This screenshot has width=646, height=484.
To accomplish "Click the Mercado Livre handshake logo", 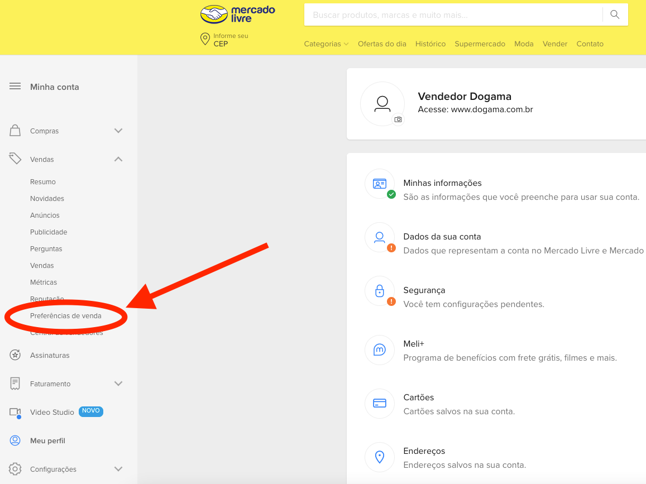I will [214, 15].
